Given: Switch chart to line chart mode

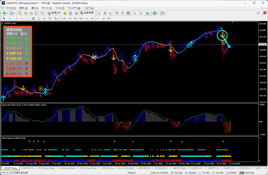Looking at the screenshot, I should (110, 13).
